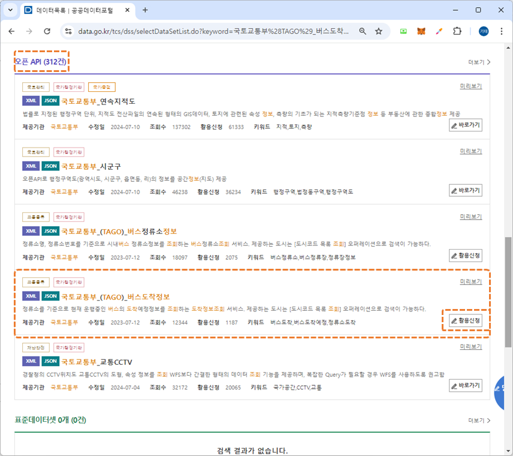Viewport: 513px width, 456px height.
Task: Open 국토교통부_(TAGO)_버스정류소정보 title
Action: (x=119, y=232)
